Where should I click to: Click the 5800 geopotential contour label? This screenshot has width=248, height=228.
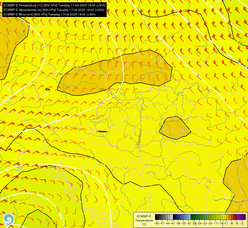coord(60,216)
